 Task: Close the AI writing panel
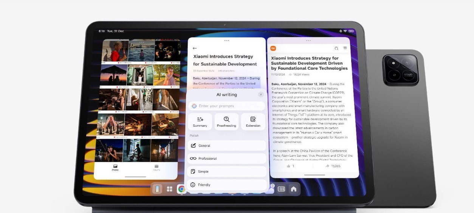pyautogui.click(x=261, y=95)
